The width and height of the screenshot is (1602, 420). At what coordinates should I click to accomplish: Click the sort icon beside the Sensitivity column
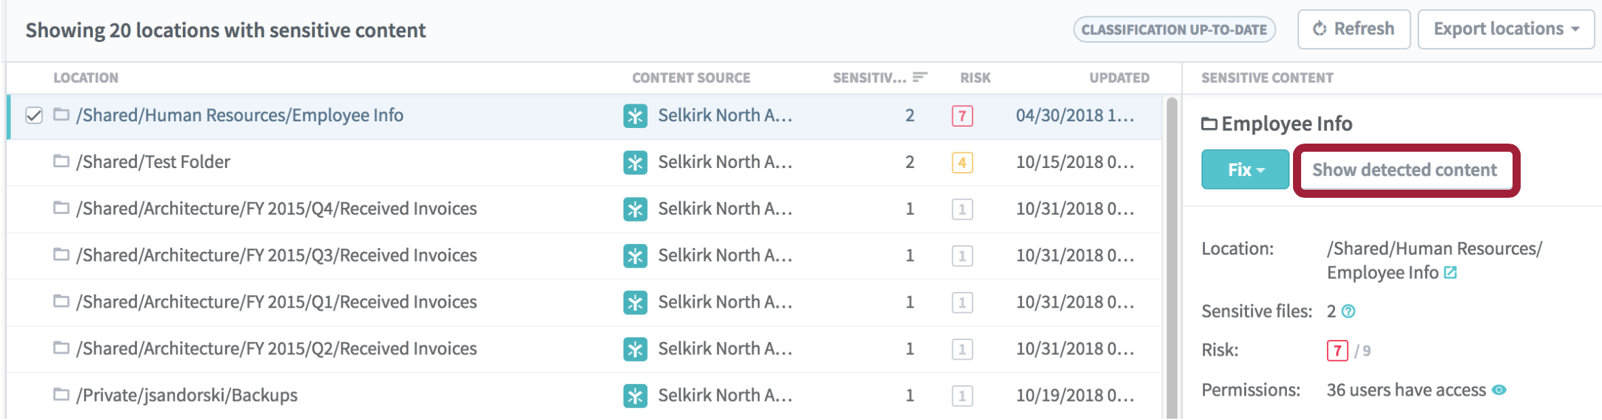920,78
